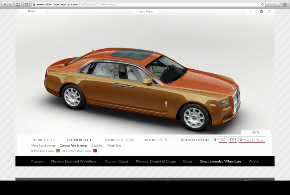
Task: Go forward with Safari's forward arrow
Action: [x=10, y=4]
